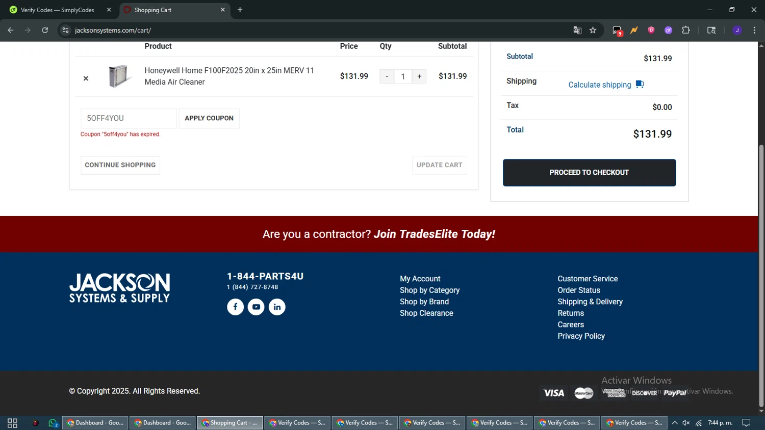The height and width of the screenshot is (430, 765).
Task: Open the Honeywell Home F100F2025 product link
Action: [229, 76]
